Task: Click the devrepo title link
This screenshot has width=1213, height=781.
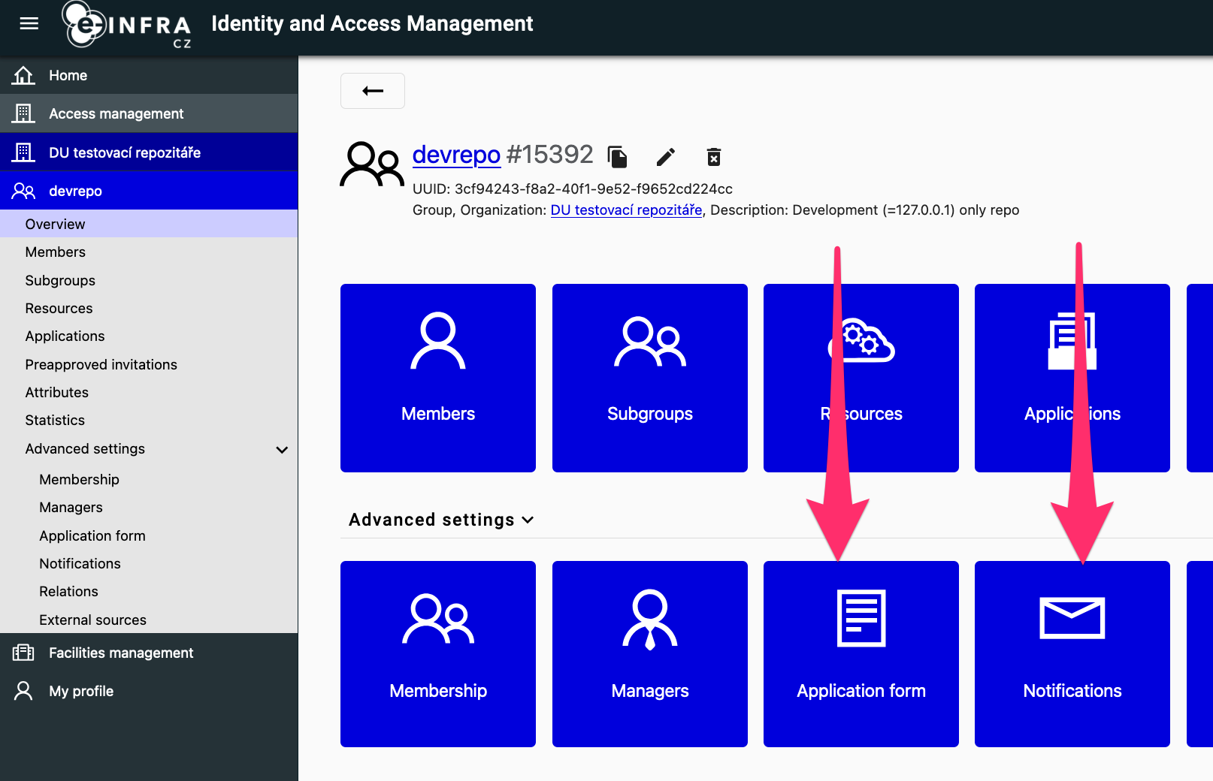Action: click(x=456, y=155)
